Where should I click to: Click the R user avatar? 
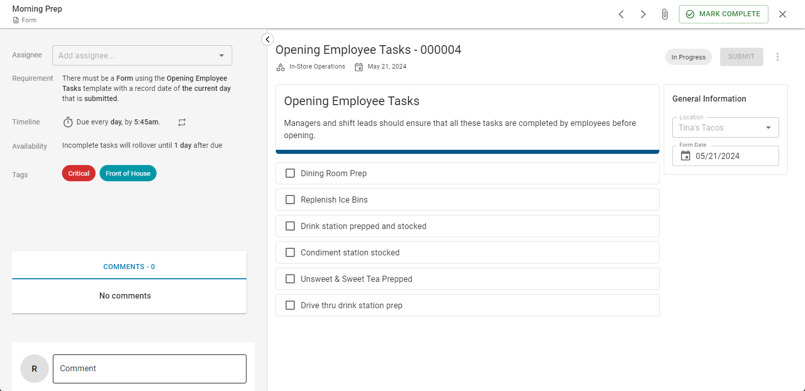pyautogui.click(x=35, y=369)
